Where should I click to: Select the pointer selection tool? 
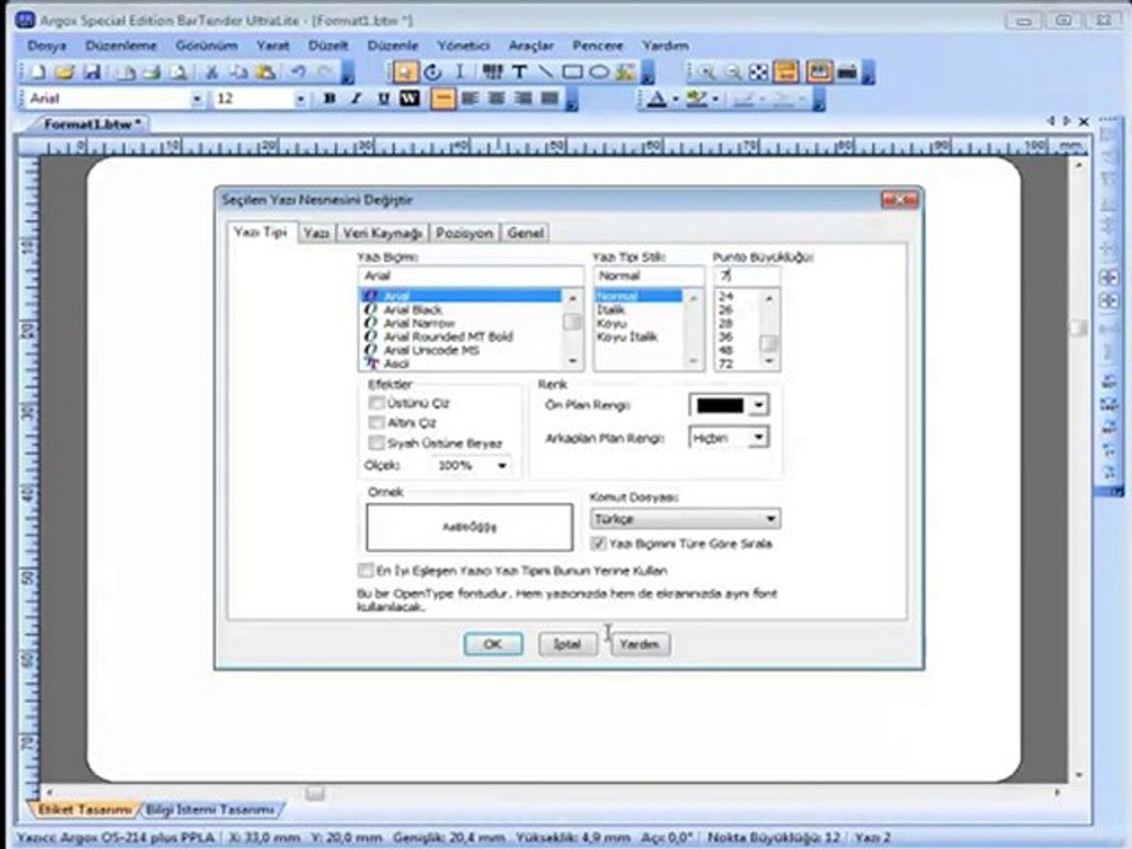(405, 73)
